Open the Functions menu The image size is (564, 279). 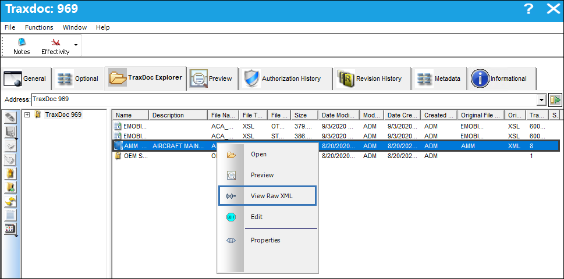pos(39,28)
